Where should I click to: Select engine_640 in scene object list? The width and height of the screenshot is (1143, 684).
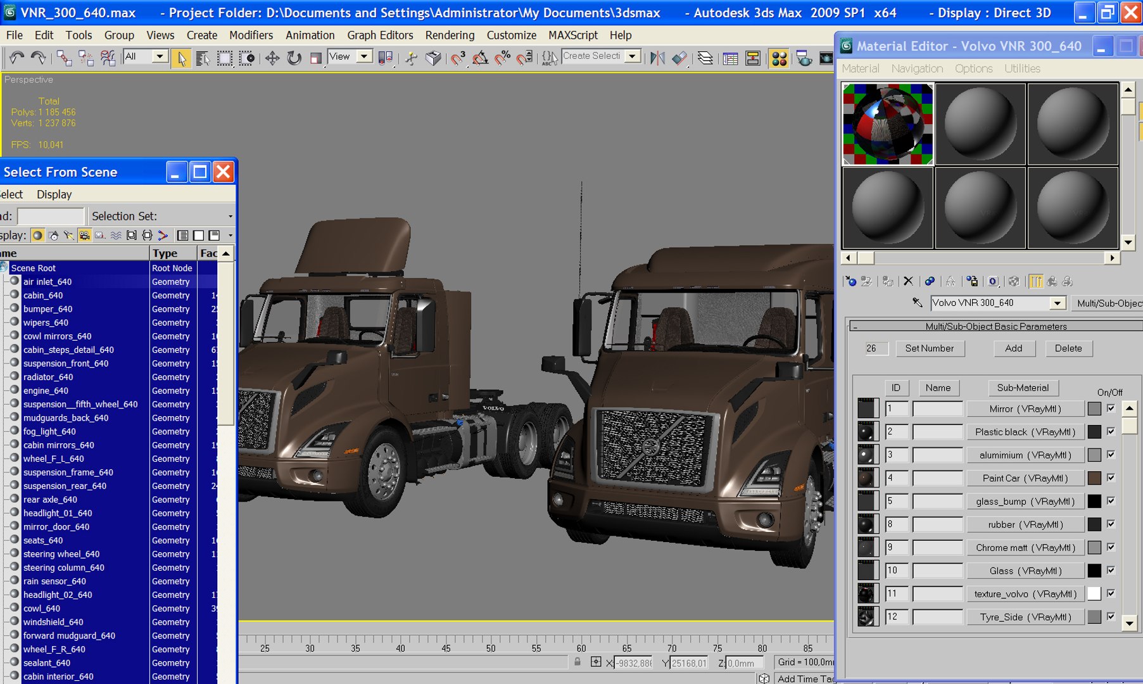46,391
